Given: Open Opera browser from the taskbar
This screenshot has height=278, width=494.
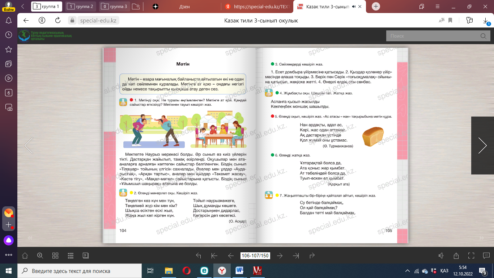Looking at the screenshot, I should point(187,271).
